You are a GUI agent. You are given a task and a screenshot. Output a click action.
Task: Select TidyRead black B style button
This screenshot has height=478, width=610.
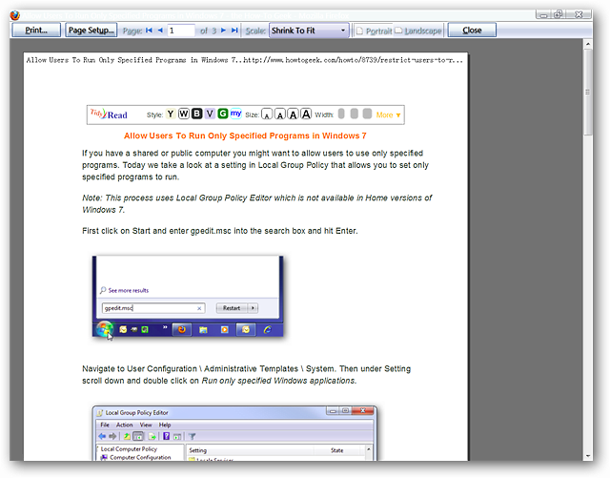click(x=197, y=114)
